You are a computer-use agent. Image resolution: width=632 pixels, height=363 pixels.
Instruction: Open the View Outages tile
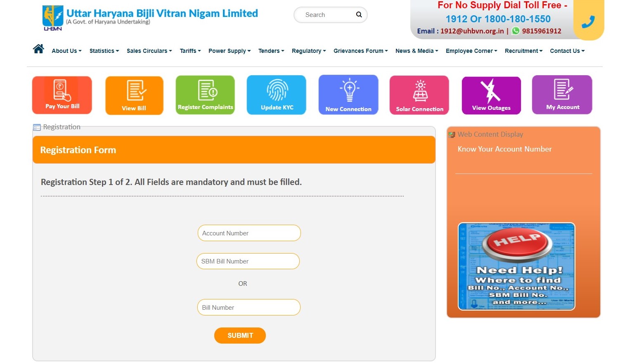491,95
